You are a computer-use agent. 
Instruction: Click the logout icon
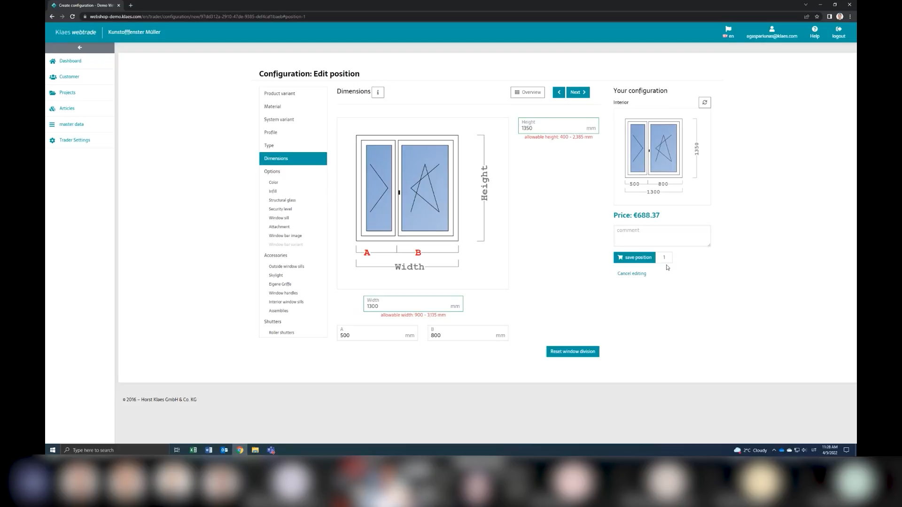(x=839, y=29)
